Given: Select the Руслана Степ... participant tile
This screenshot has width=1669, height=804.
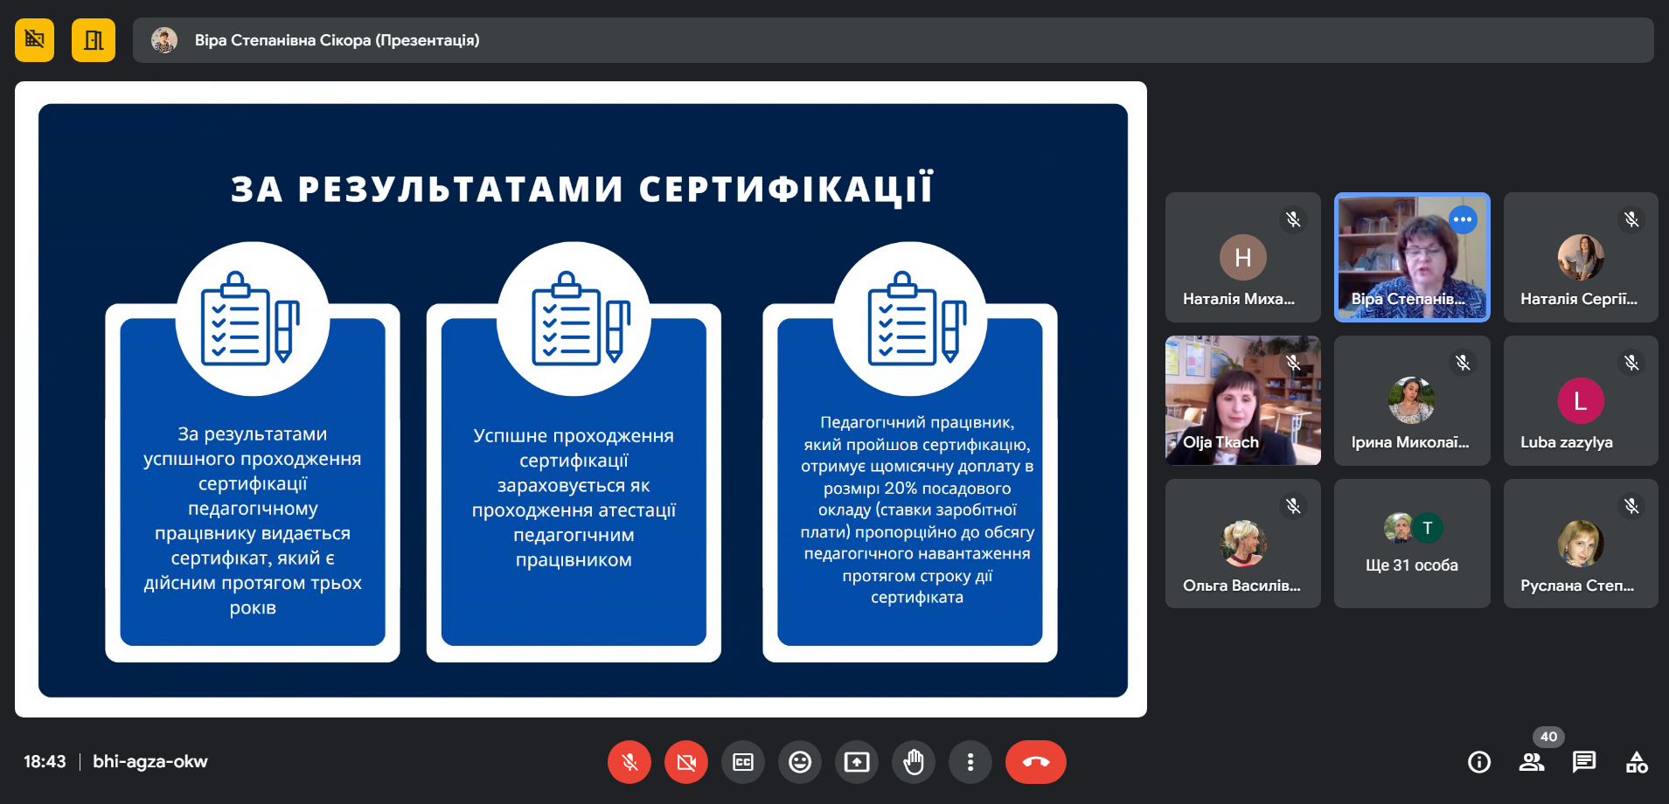Looking at the screenshot, I should click(x=1581, y=544).
